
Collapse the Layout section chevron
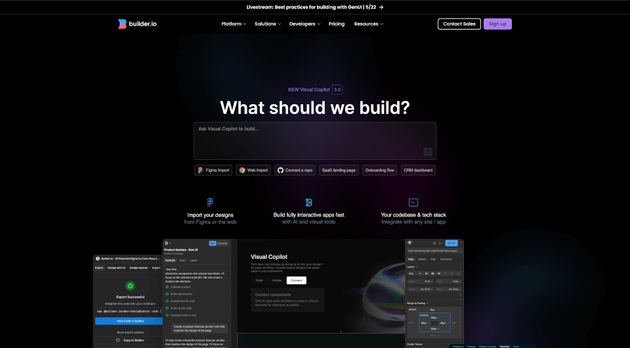tap(460, 267)
